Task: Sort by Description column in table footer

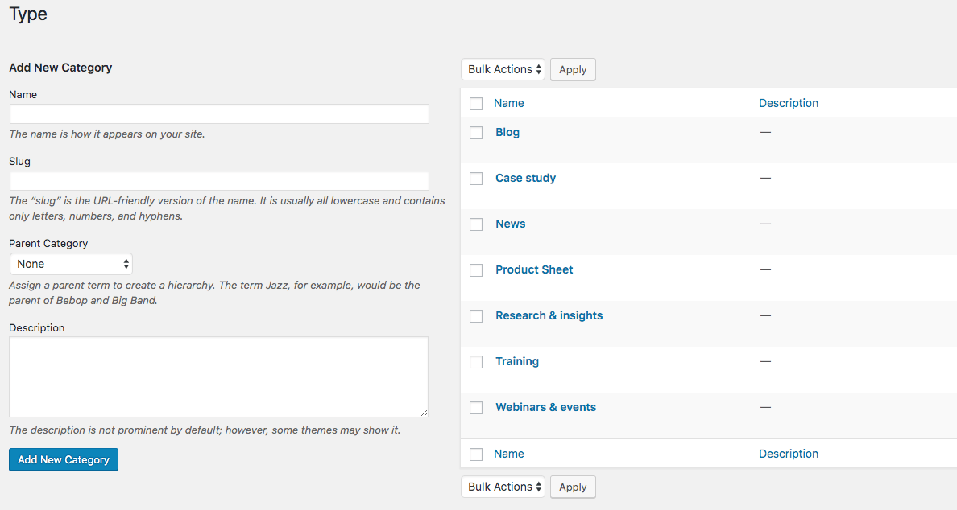Action: click(789, 454)
